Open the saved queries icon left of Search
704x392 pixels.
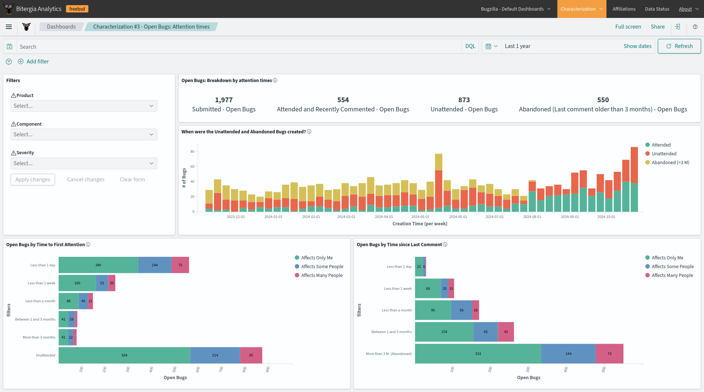10,47
